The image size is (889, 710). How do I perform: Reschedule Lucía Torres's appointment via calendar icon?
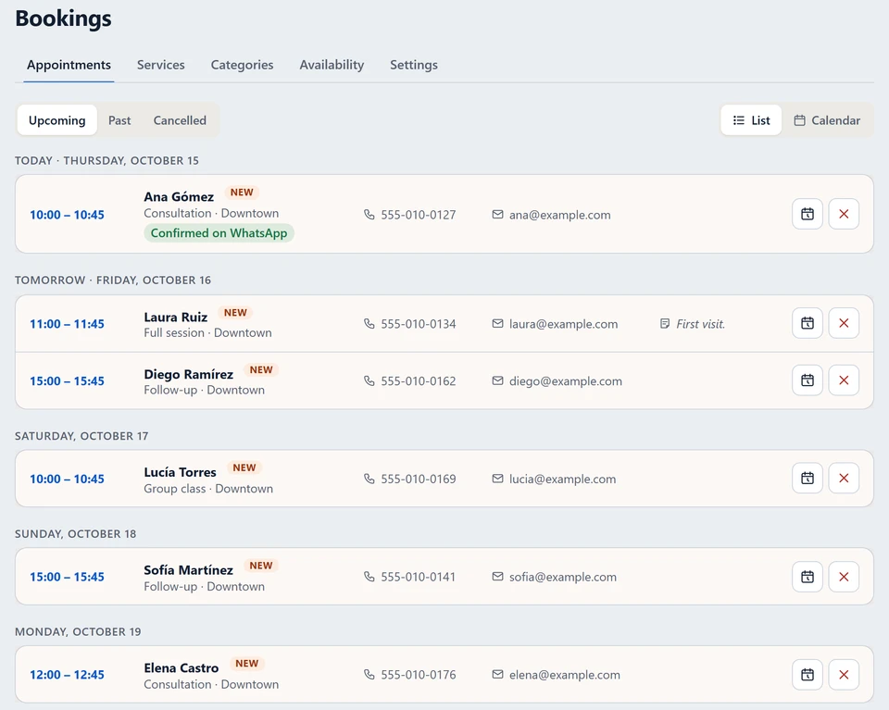[807, 479]
